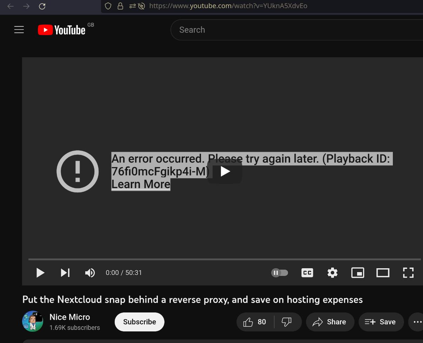423x343 pixels.
Task: Toggle autoplay off
Action: tap(280, 273)
